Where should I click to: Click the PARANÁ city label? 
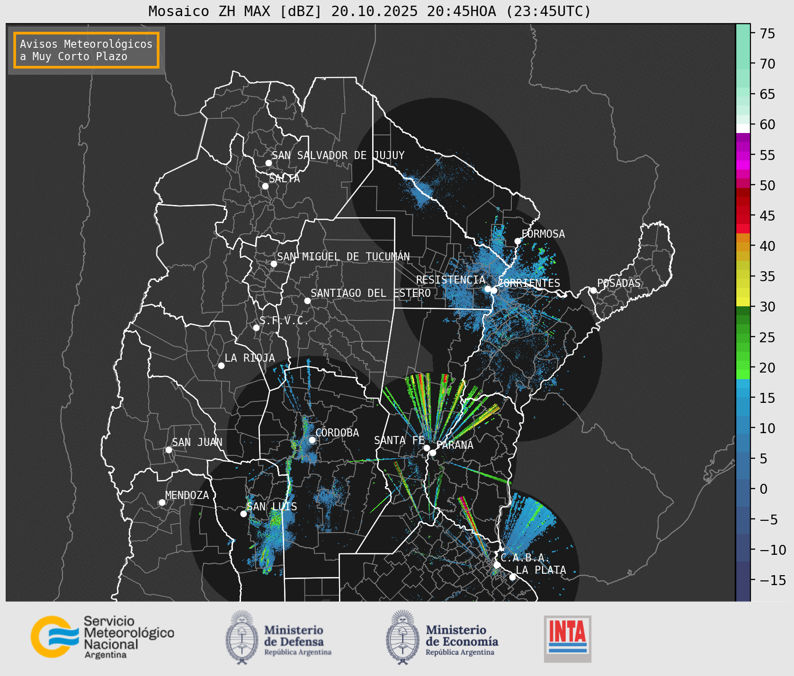tap(455, 445)
